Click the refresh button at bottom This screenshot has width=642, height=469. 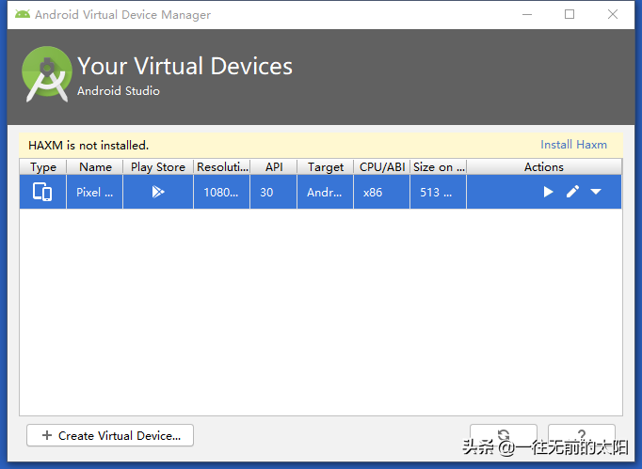[504, 435]
